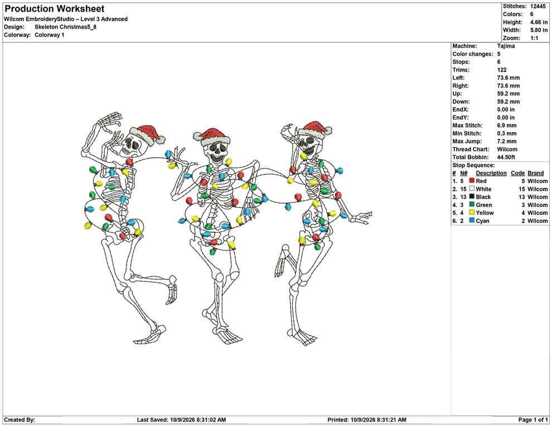Click the Stitches value '12445'
This screenshot has width=552, height=425.
(x=538, y=6)
